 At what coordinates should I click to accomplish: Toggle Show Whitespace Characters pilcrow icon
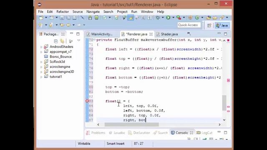pos(149,17)
